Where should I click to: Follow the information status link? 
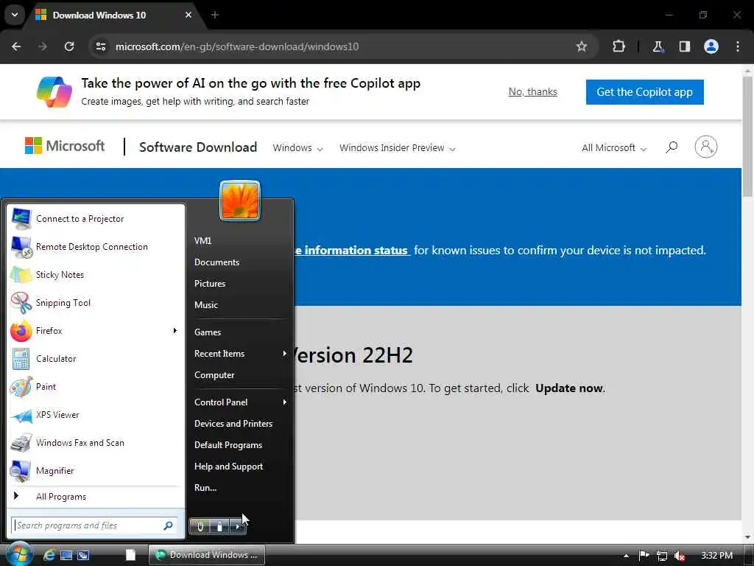351,251
